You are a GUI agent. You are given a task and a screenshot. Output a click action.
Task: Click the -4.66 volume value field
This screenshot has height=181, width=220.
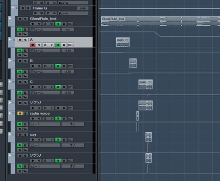(x=67, y=50)
